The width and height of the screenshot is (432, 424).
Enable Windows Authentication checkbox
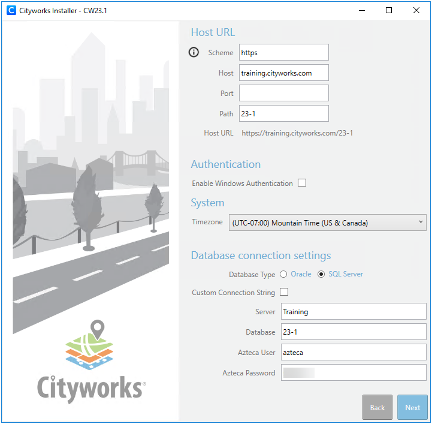(x=302, y=183)
